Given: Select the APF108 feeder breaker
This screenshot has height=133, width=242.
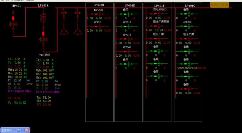Looking at the screenshot, I should [x=125, y=51].
